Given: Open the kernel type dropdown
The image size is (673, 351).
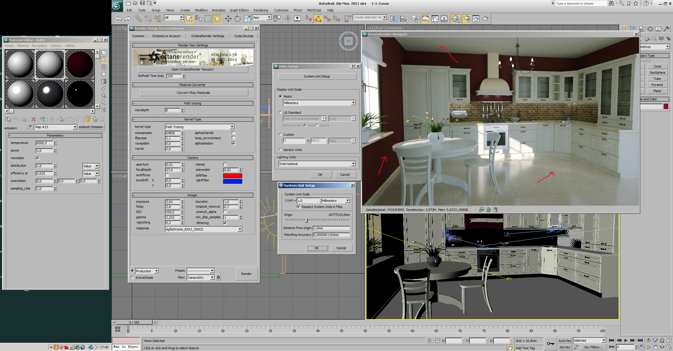Looking at the screenshot, I should [x=232, y=127].
